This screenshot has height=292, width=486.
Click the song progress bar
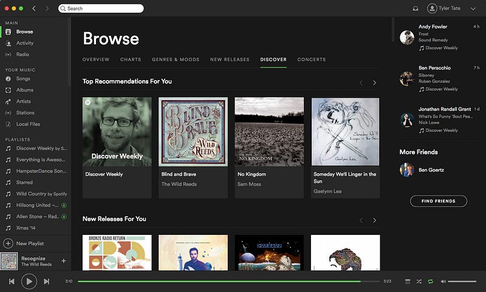point(229,281)
